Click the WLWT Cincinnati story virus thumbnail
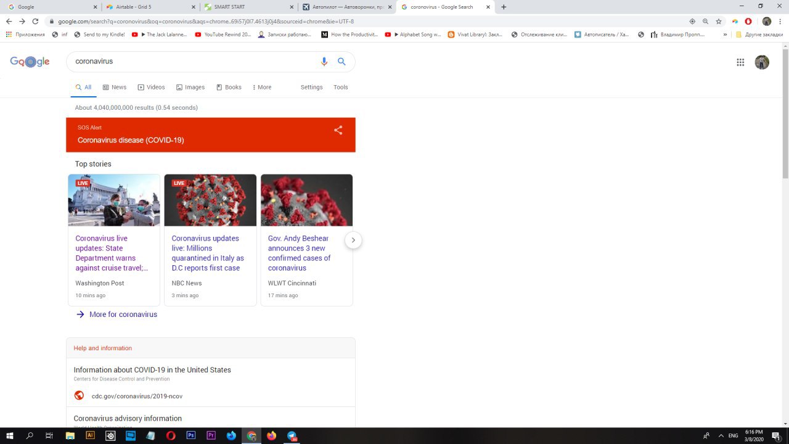This screenshot has width=789, height=444. (x=306, y=200)
